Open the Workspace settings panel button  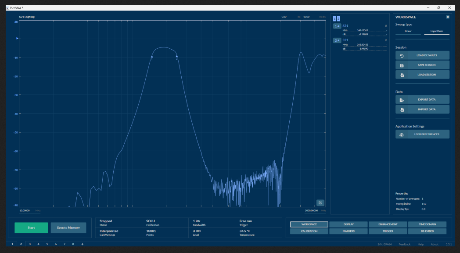[309, 224]
